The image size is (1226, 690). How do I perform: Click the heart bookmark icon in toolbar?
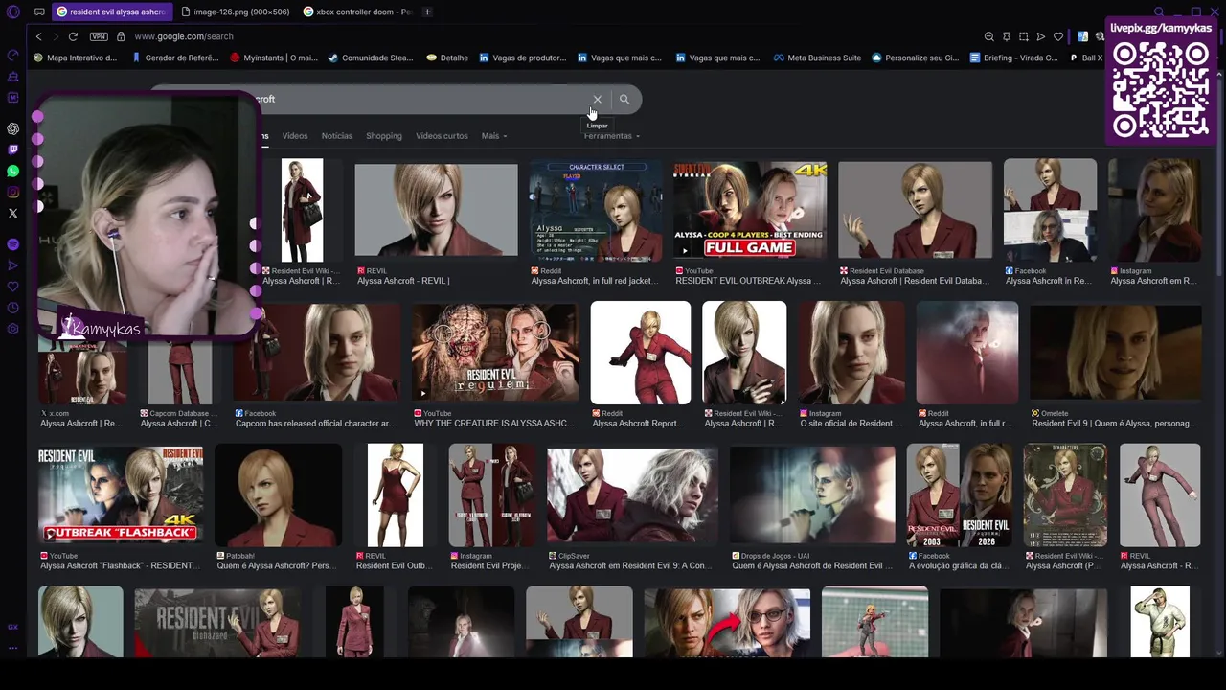pos(1058,36)
